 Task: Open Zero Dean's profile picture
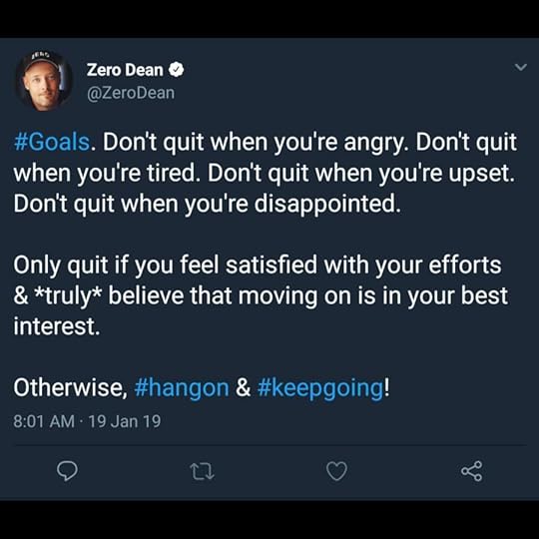coord(44,81)
